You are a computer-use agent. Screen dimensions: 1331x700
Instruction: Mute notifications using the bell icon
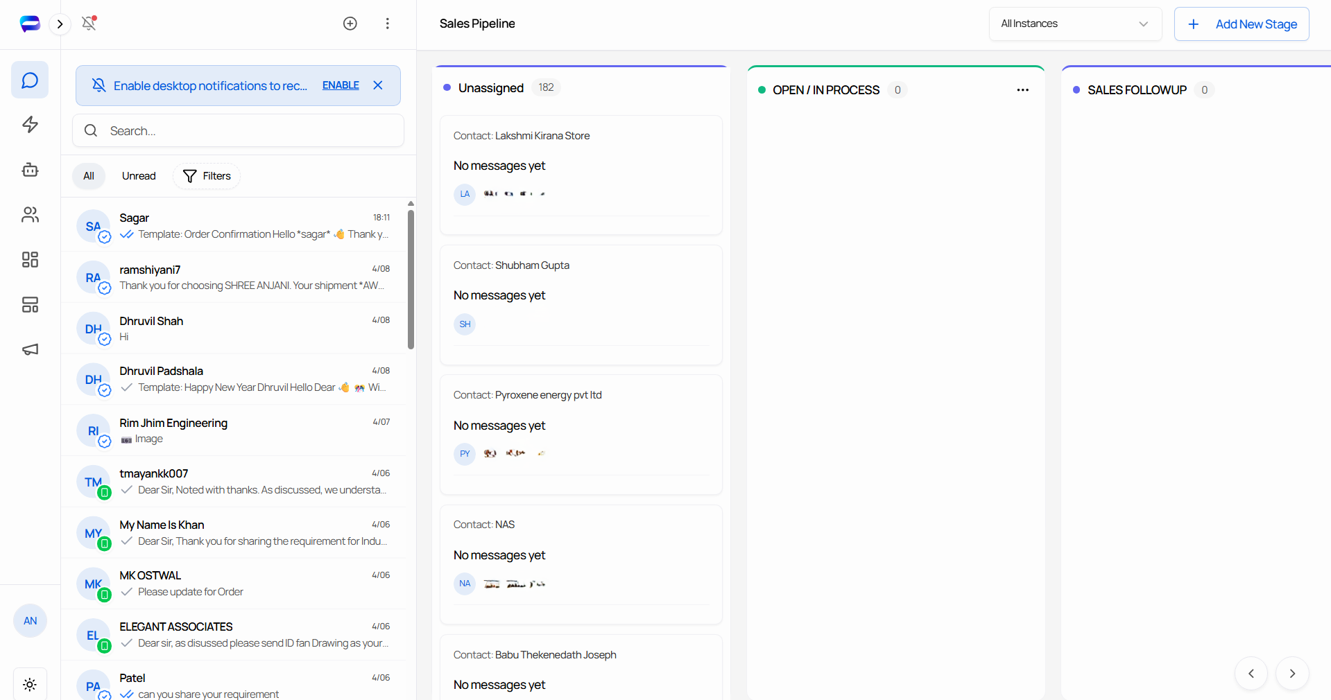[x=89, y=24]
